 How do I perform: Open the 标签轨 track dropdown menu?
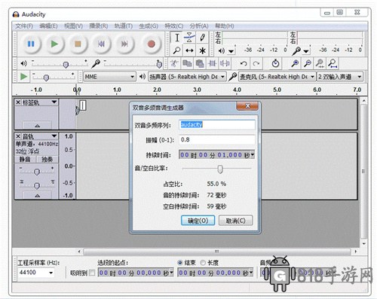pos(54,102)
